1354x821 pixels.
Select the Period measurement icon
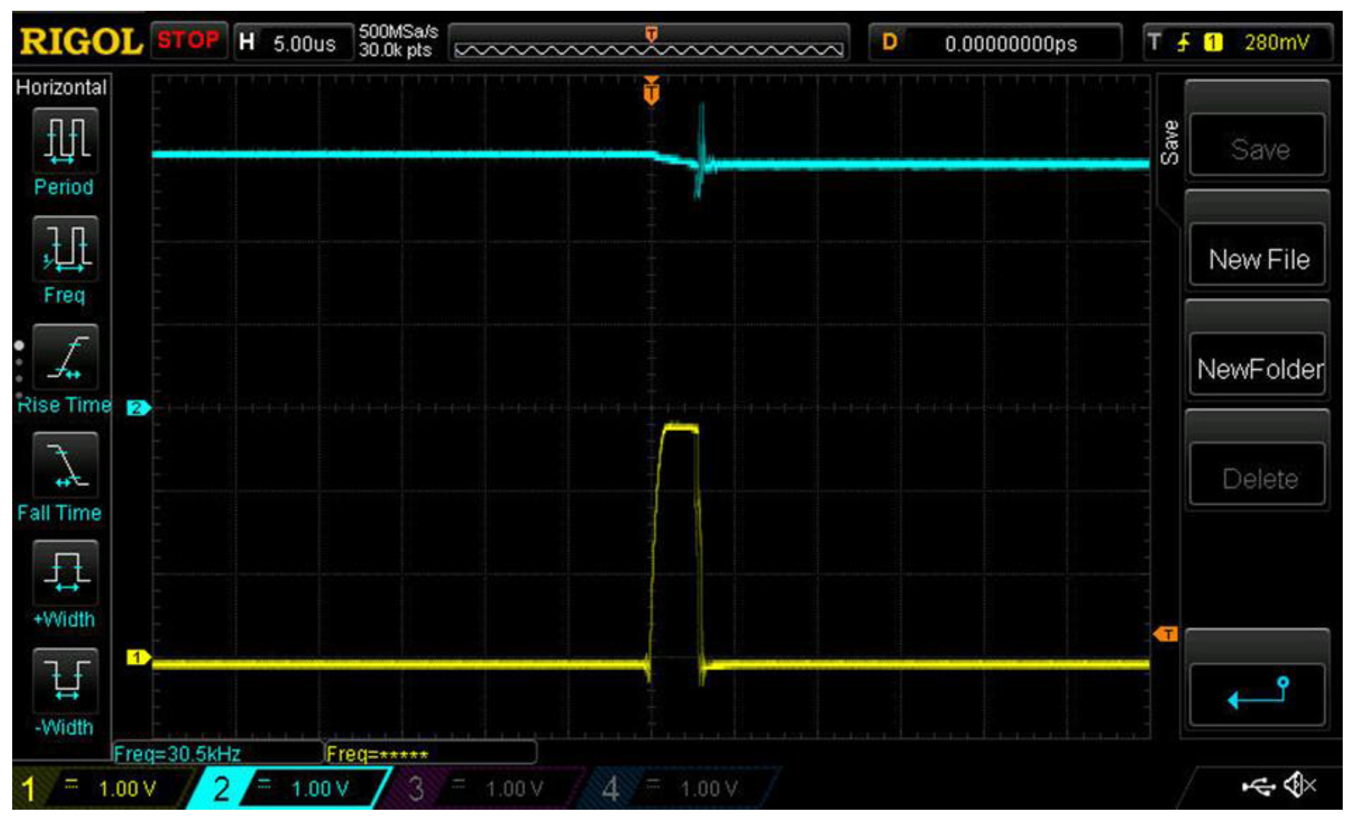coord(65,140)
